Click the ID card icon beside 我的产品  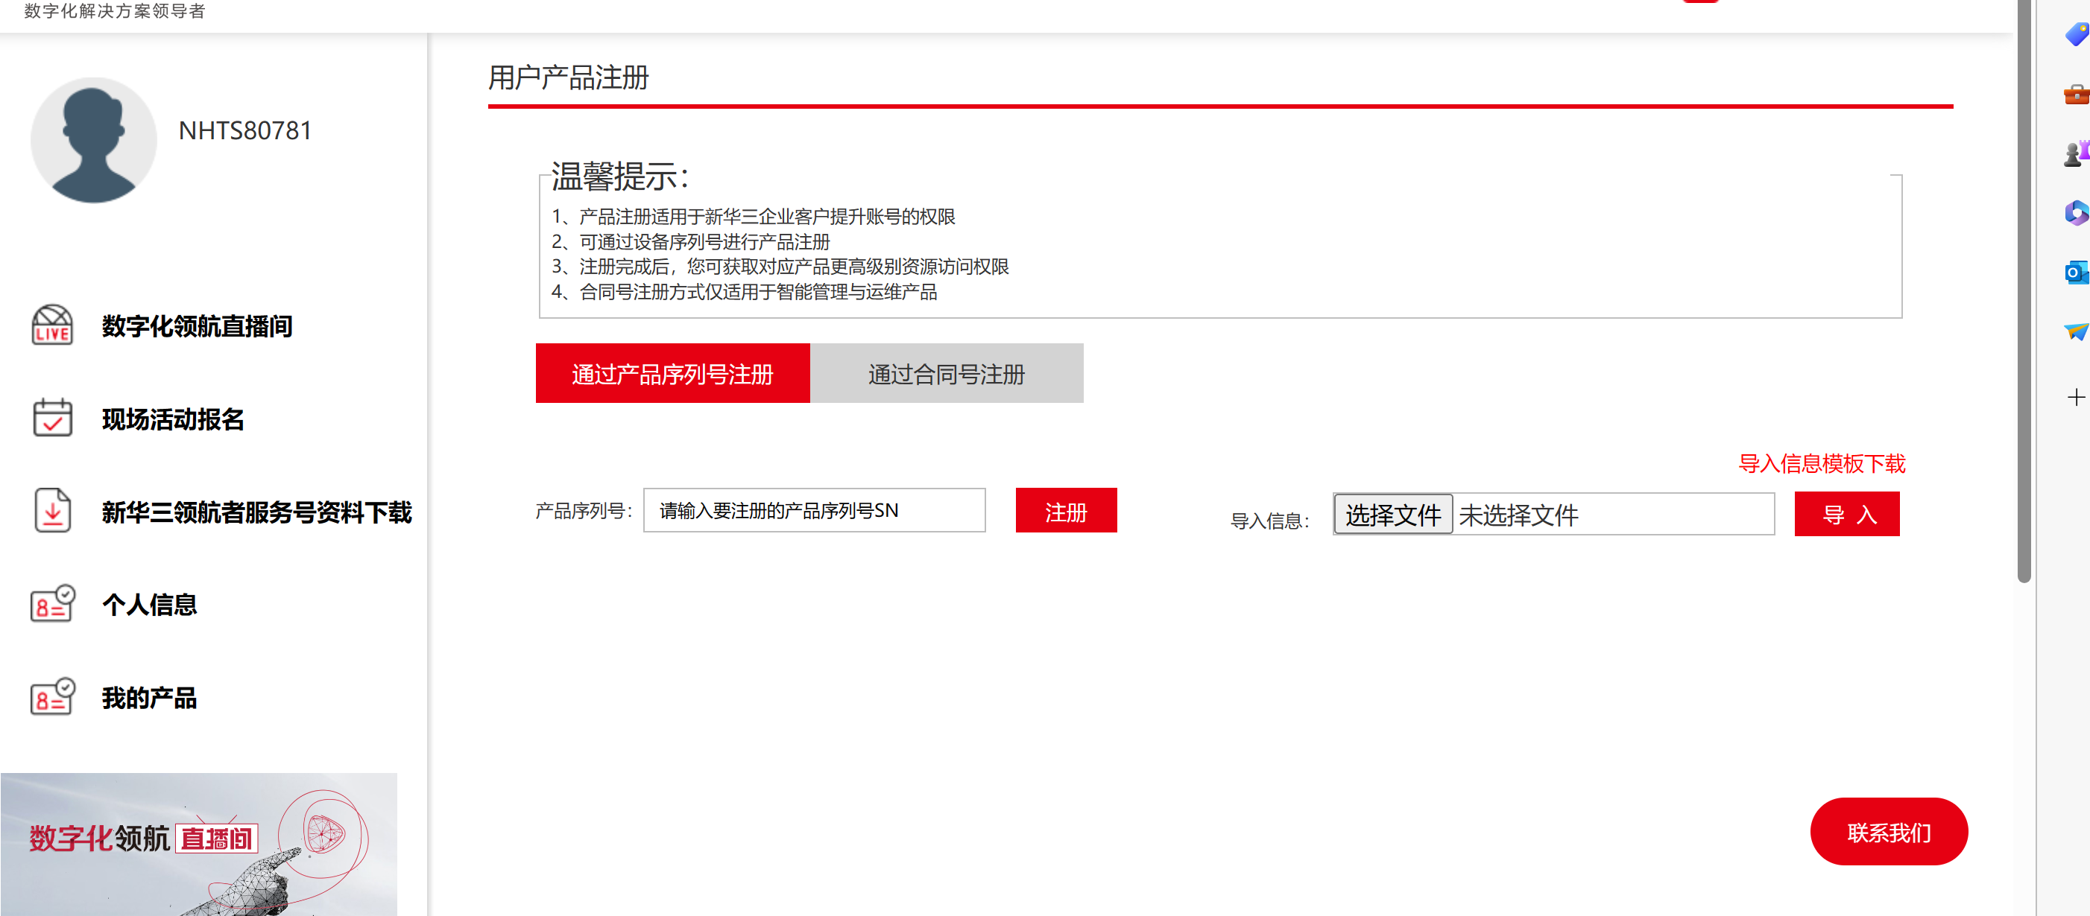[x=52, y=697]
